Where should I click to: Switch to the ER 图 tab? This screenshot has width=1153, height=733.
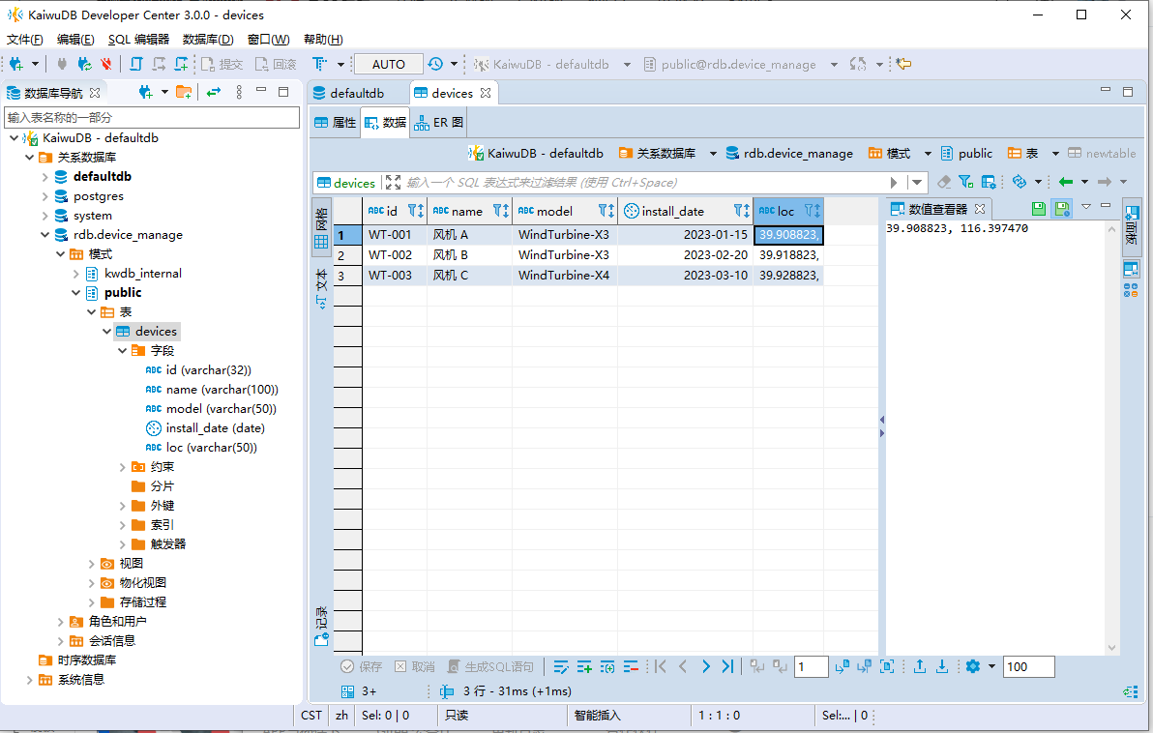click(x=439, y=122)
